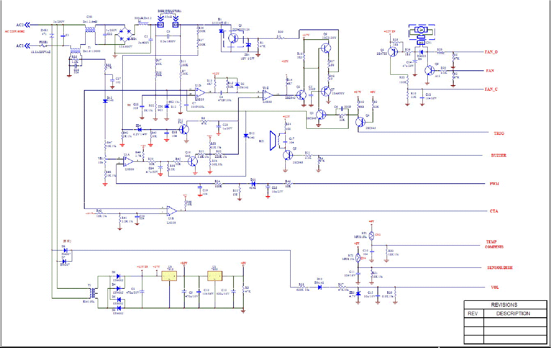Select the 12.5A/250VAC fuse rating text
The image size is (551, 348).
pos(41,52)
